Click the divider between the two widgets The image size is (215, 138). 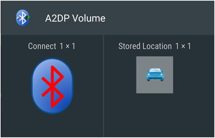click(x=103, y=86)
